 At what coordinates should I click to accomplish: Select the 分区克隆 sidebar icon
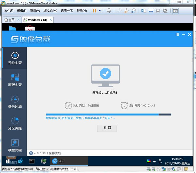pos(15,123)
